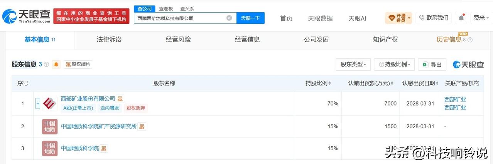The height and width of the screenshot is (164, 493).
Task: Open 开通会员 membership dropdown
Action: coord(398,18)
